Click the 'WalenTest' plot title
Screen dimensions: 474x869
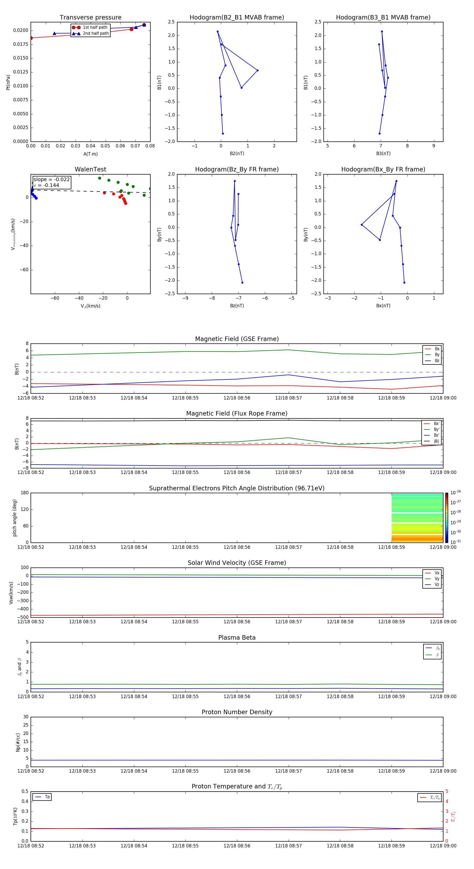click(x=90, y=169)
